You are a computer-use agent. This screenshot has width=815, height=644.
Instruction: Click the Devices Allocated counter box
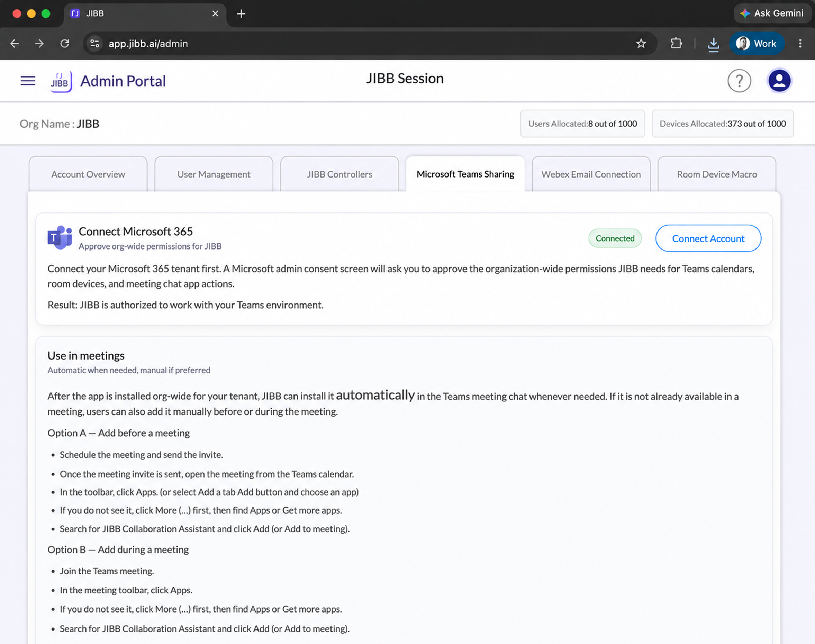pyautogui.click(x=723, y=124)
